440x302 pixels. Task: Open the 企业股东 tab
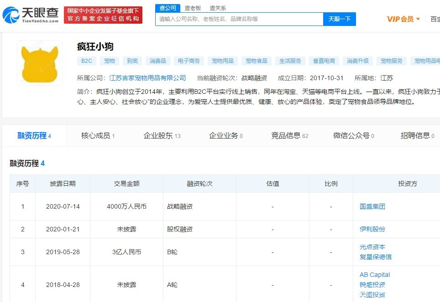pos(162,136)
